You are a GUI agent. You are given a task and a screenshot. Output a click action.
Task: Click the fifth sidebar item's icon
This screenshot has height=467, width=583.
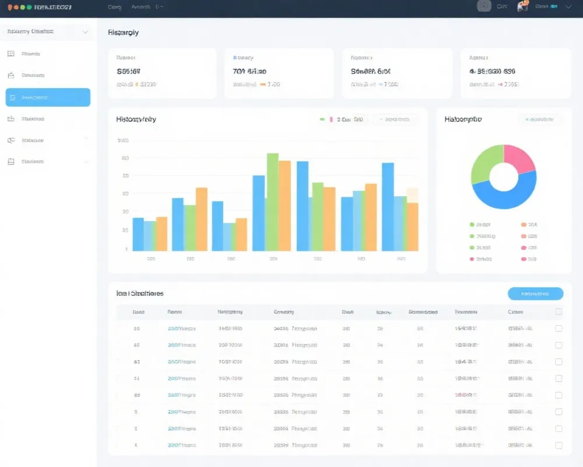tap(10, 141)
